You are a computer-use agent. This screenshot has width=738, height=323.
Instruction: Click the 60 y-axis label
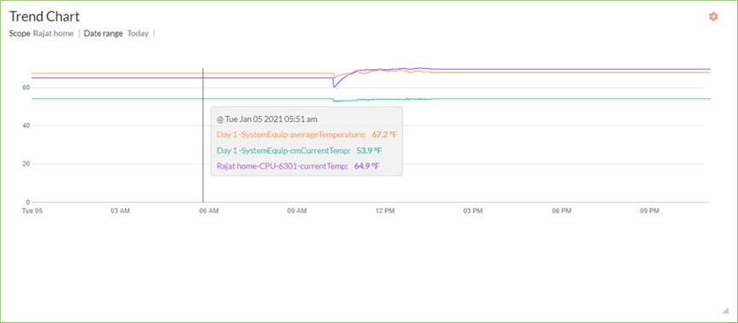click(x=26, y=88)
